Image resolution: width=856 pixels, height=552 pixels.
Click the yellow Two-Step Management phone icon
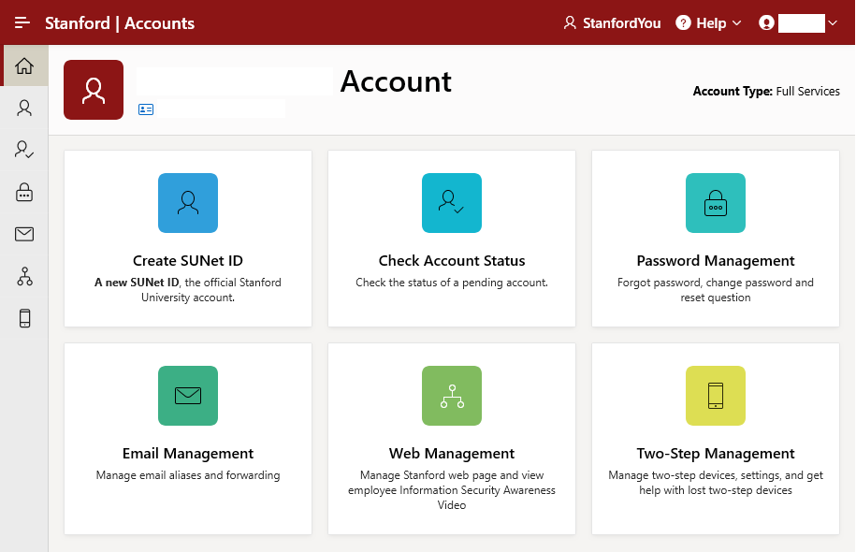pos(715,396)
